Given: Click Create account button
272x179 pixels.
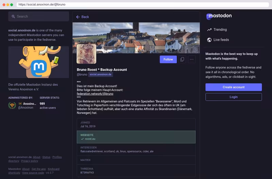Looking at the screenshot, I should (234, 87).
